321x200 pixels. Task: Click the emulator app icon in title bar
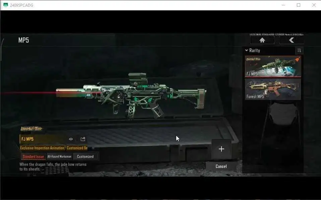point(5,5)
